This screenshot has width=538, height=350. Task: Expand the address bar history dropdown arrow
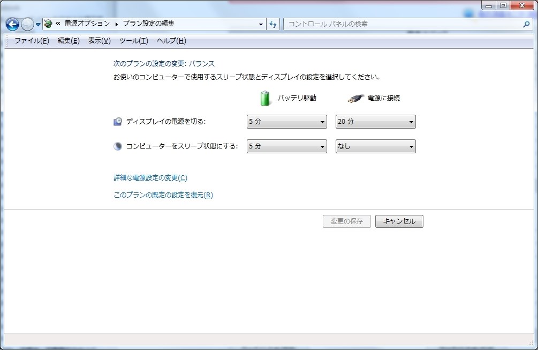coord(261,24)
